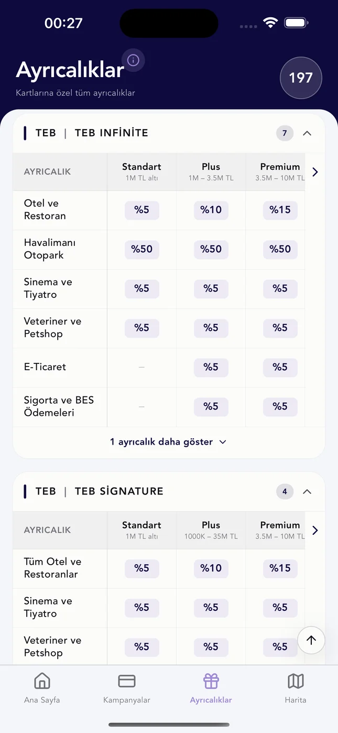This screenshot has width=338, height=733.
Task: Open the info icon beside Ayrıcalıklar title
Action: point(133,60)
